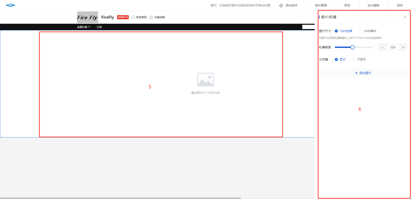Click the 添加组件 component icon
411x199 pixels.
point(281,6)
